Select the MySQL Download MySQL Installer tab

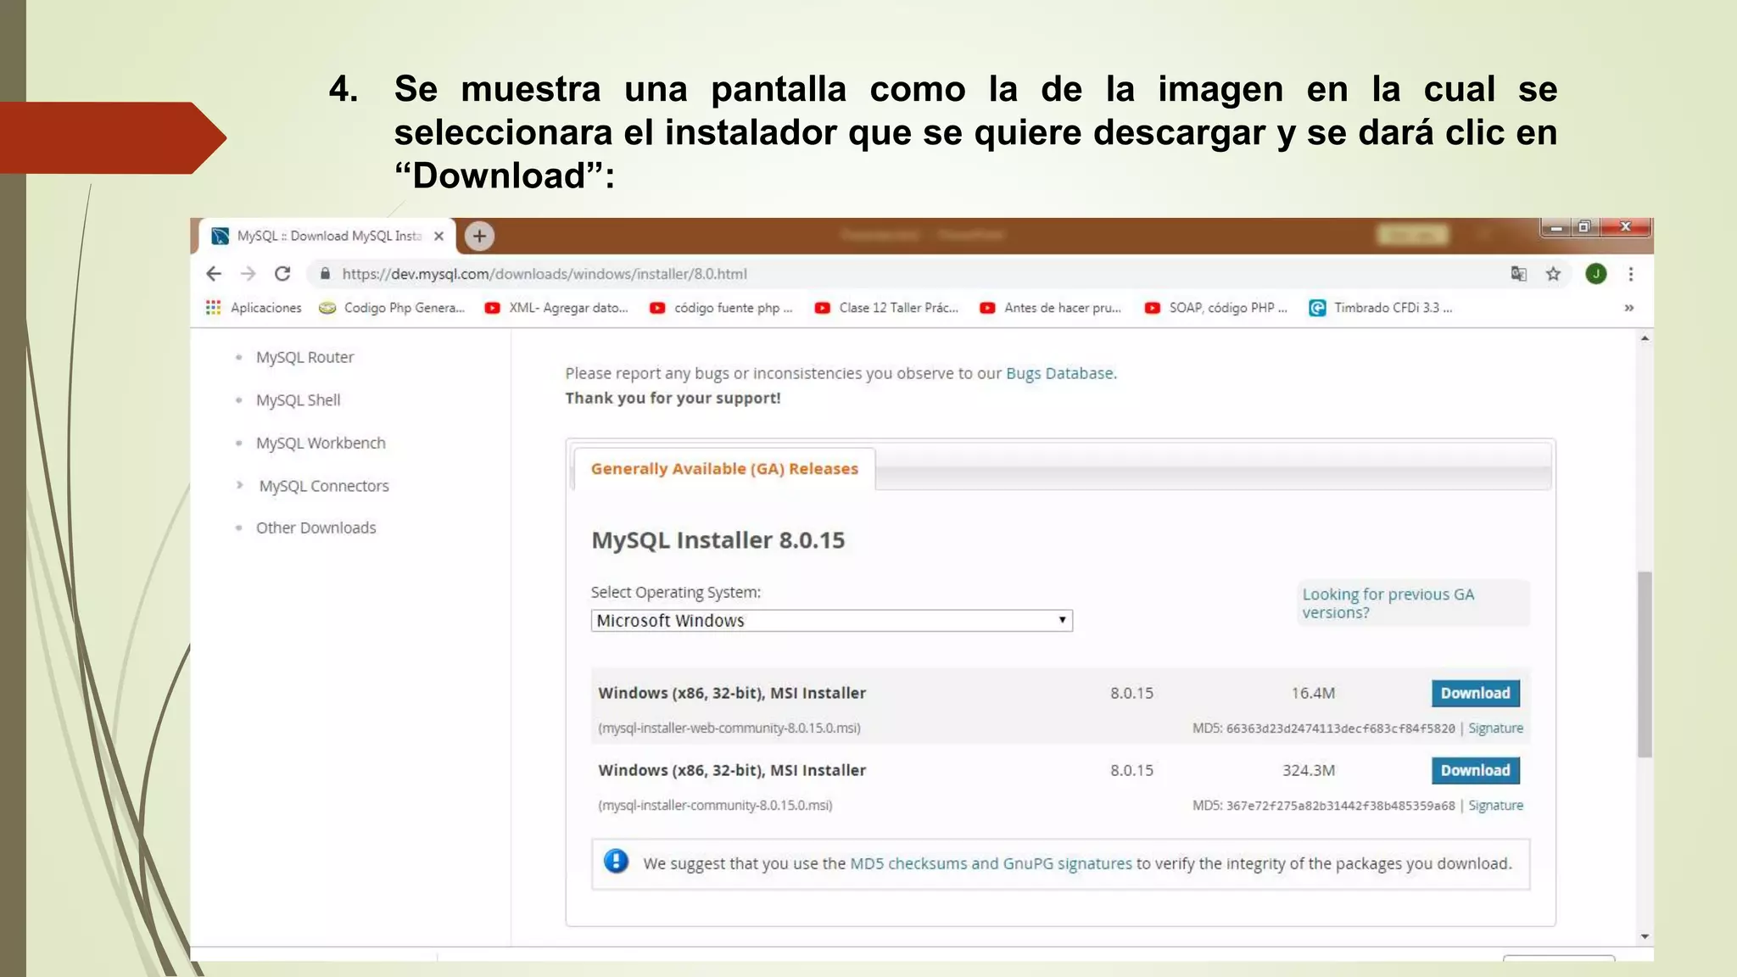[327, 236]
